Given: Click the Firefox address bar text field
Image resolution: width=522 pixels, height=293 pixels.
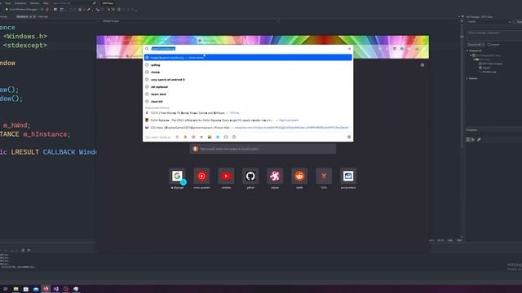Looking at the screenshot, I should point(248,49).
